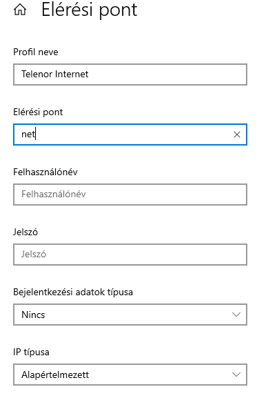Expand the IP típusa chevron arrow
This screenshot has height=398, width=257.
[236, 375]
